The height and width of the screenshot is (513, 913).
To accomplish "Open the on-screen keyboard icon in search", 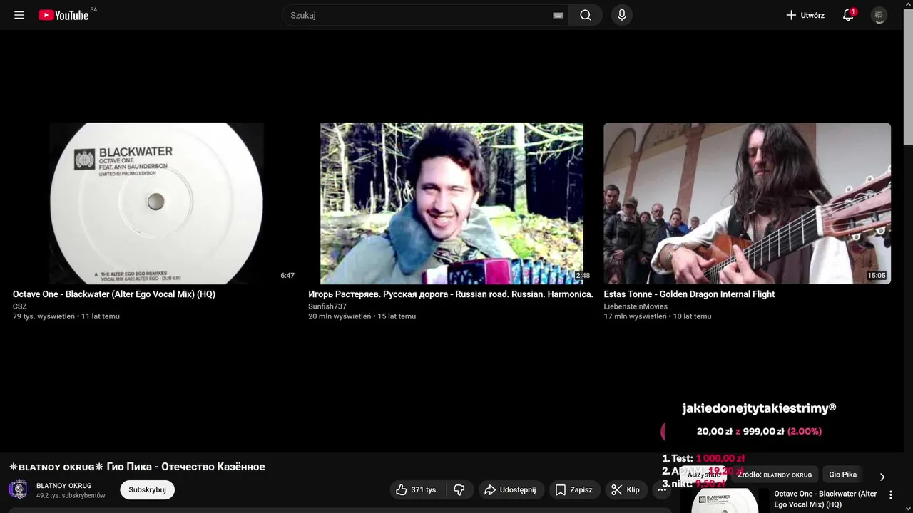I will pos(558,15).
